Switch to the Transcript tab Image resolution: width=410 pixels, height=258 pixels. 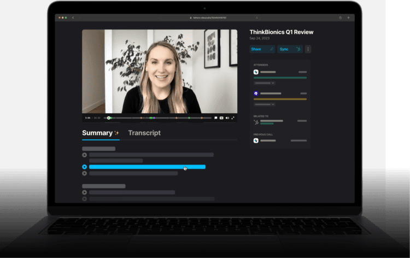click(x=144, y=133)
